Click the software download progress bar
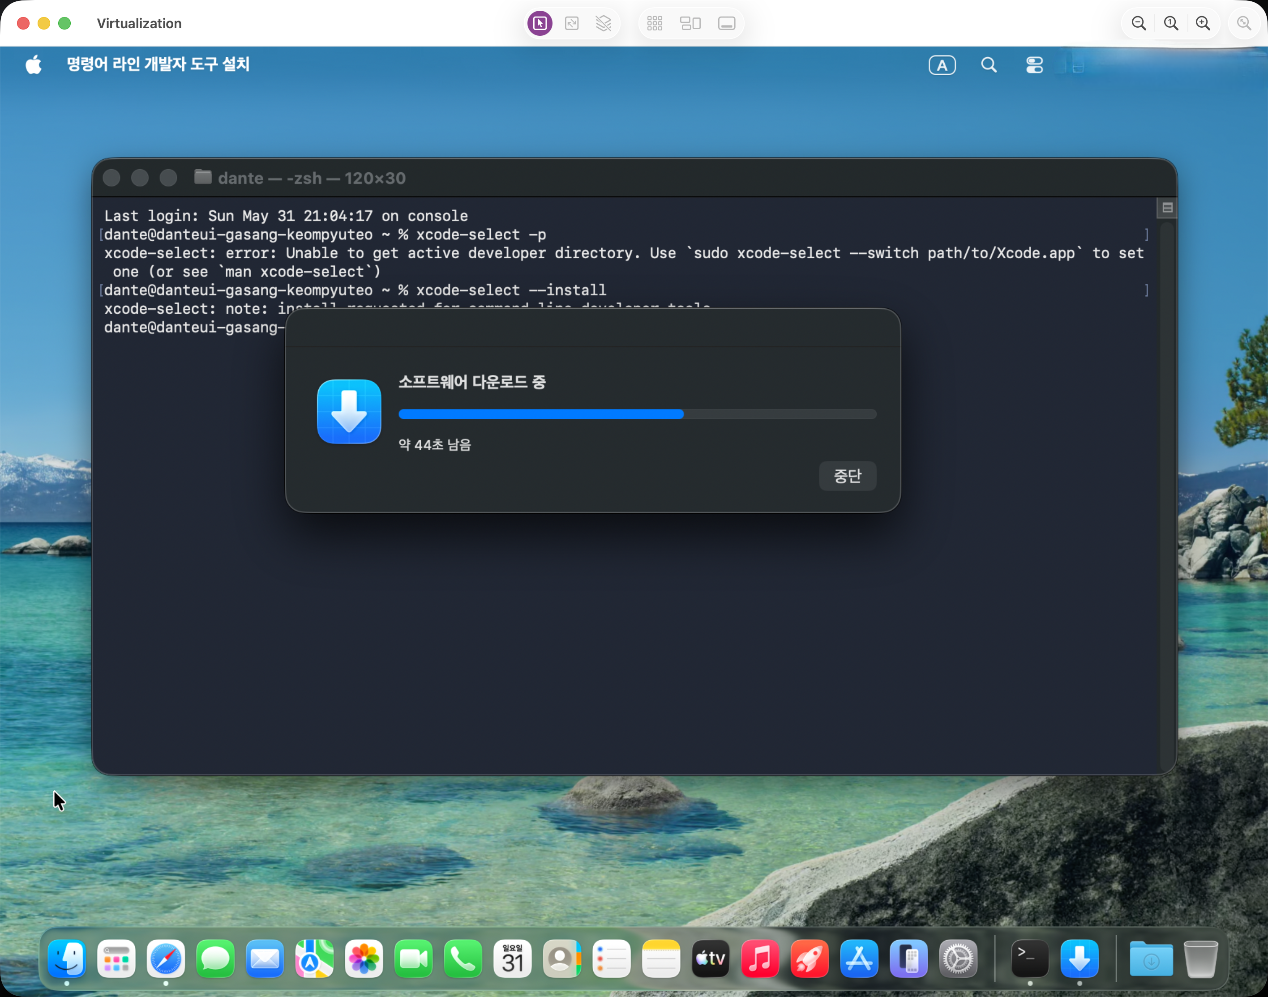Screen dimensions: 1268x997 (637, 414)
